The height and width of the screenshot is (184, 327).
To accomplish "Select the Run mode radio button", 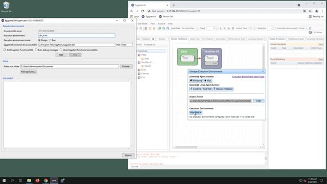I will click(x=50, y=40).
